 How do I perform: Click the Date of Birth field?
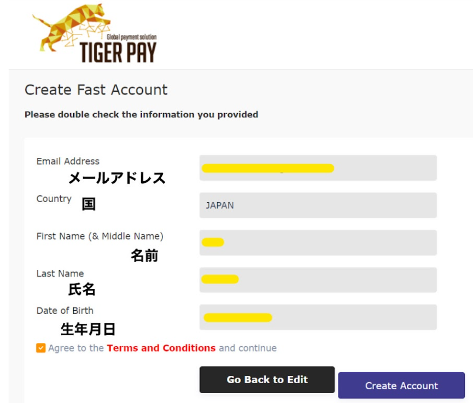pos(318,317)
